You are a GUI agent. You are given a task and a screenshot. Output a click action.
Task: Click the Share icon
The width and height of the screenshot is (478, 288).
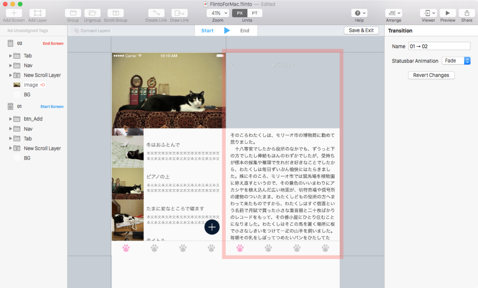(x=467, y=13)
